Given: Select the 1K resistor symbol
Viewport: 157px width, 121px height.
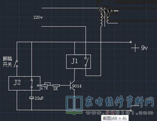Looking at the screenshot, I should [x=56, y=85].
